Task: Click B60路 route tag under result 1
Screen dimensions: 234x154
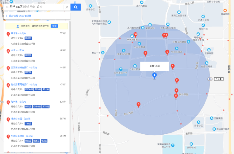Action: 28,38
